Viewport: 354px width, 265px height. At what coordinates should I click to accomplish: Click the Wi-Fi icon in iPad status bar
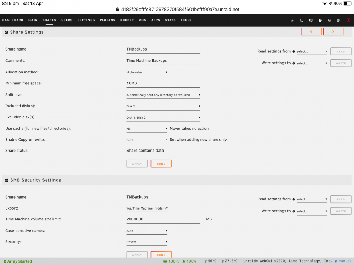[325, 4]
